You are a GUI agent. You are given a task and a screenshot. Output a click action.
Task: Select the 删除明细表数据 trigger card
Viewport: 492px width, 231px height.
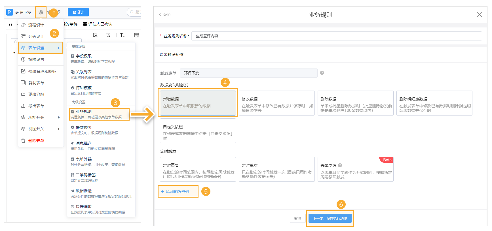[434, 103]
